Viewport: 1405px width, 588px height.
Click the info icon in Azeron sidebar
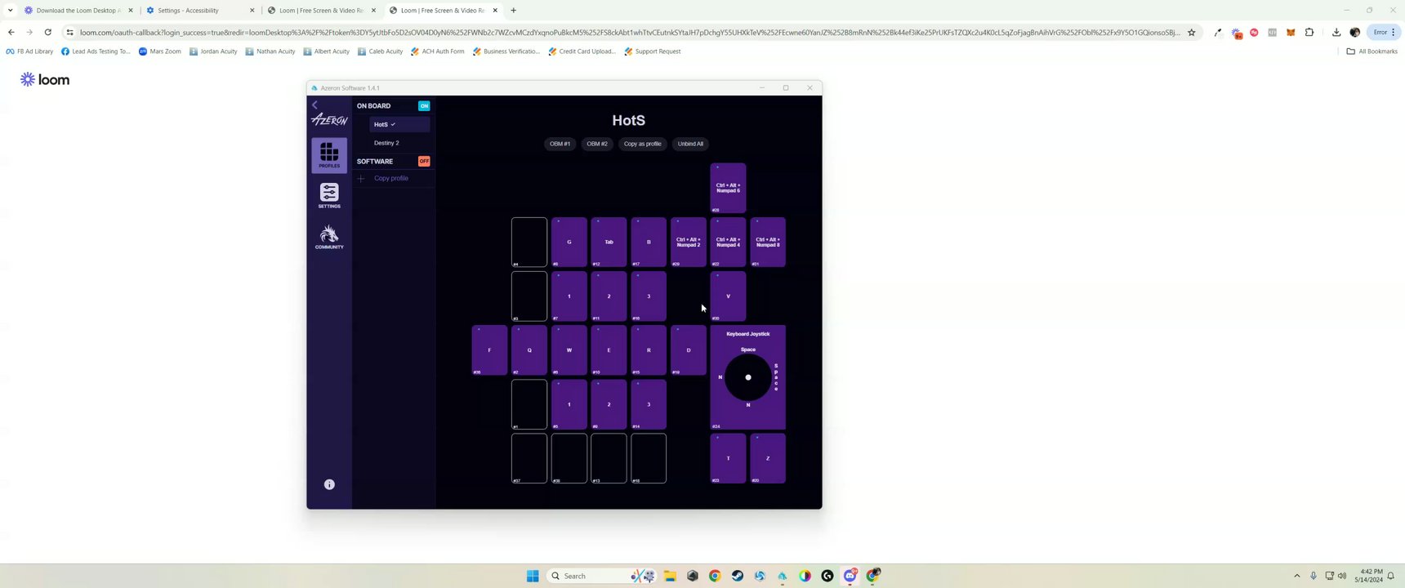(329, 484)
